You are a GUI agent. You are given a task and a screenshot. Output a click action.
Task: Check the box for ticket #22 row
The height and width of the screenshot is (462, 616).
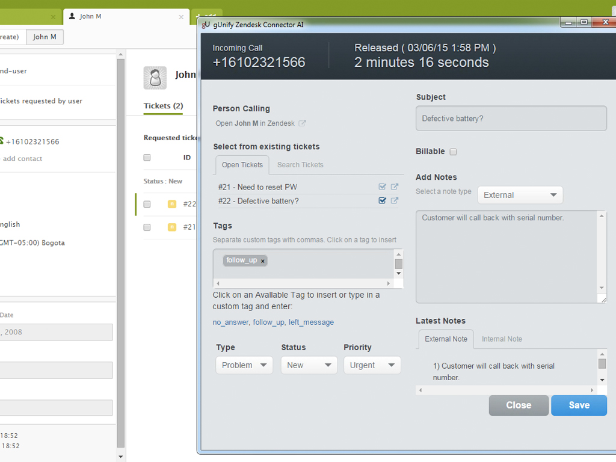click(147, 204)
